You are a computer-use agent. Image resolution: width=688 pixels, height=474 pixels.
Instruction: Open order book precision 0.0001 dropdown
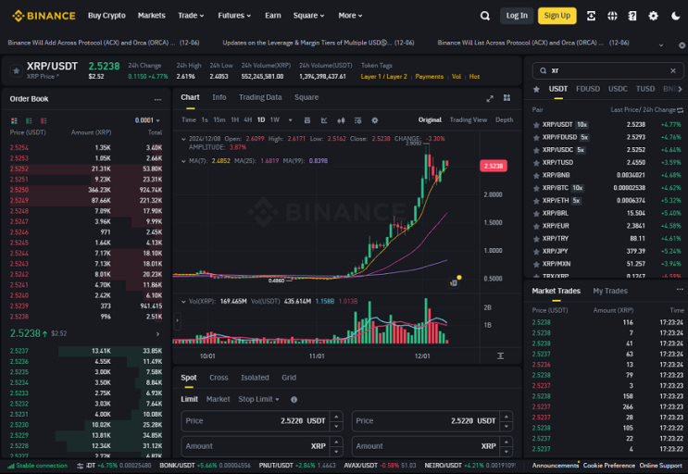[147, 120]
